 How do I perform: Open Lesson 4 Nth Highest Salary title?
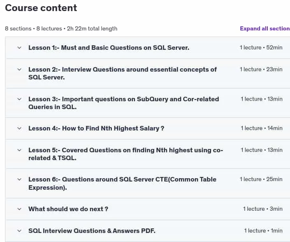pyautogui.click(x=96, y=128)
